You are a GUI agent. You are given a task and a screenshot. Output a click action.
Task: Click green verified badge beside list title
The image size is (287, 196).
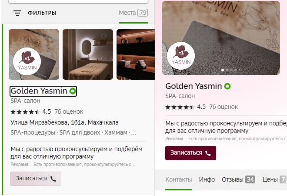[x=73, y=91]
